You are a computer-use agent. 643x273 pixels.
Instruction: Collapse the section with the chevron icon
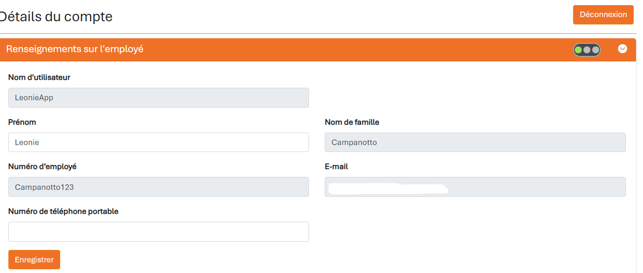[622, 49]
